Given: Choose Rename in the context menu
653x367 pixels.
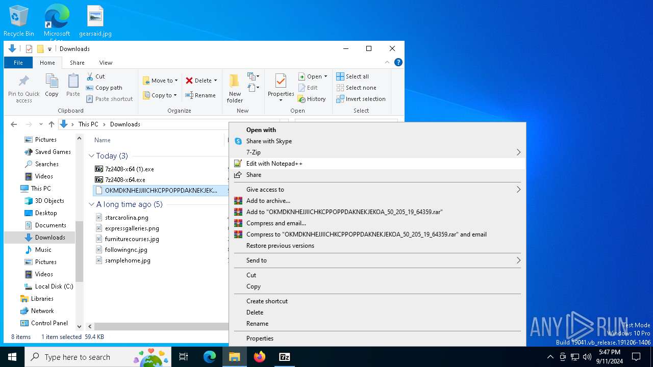Looking at the screenshot, I should coord(378,324).
